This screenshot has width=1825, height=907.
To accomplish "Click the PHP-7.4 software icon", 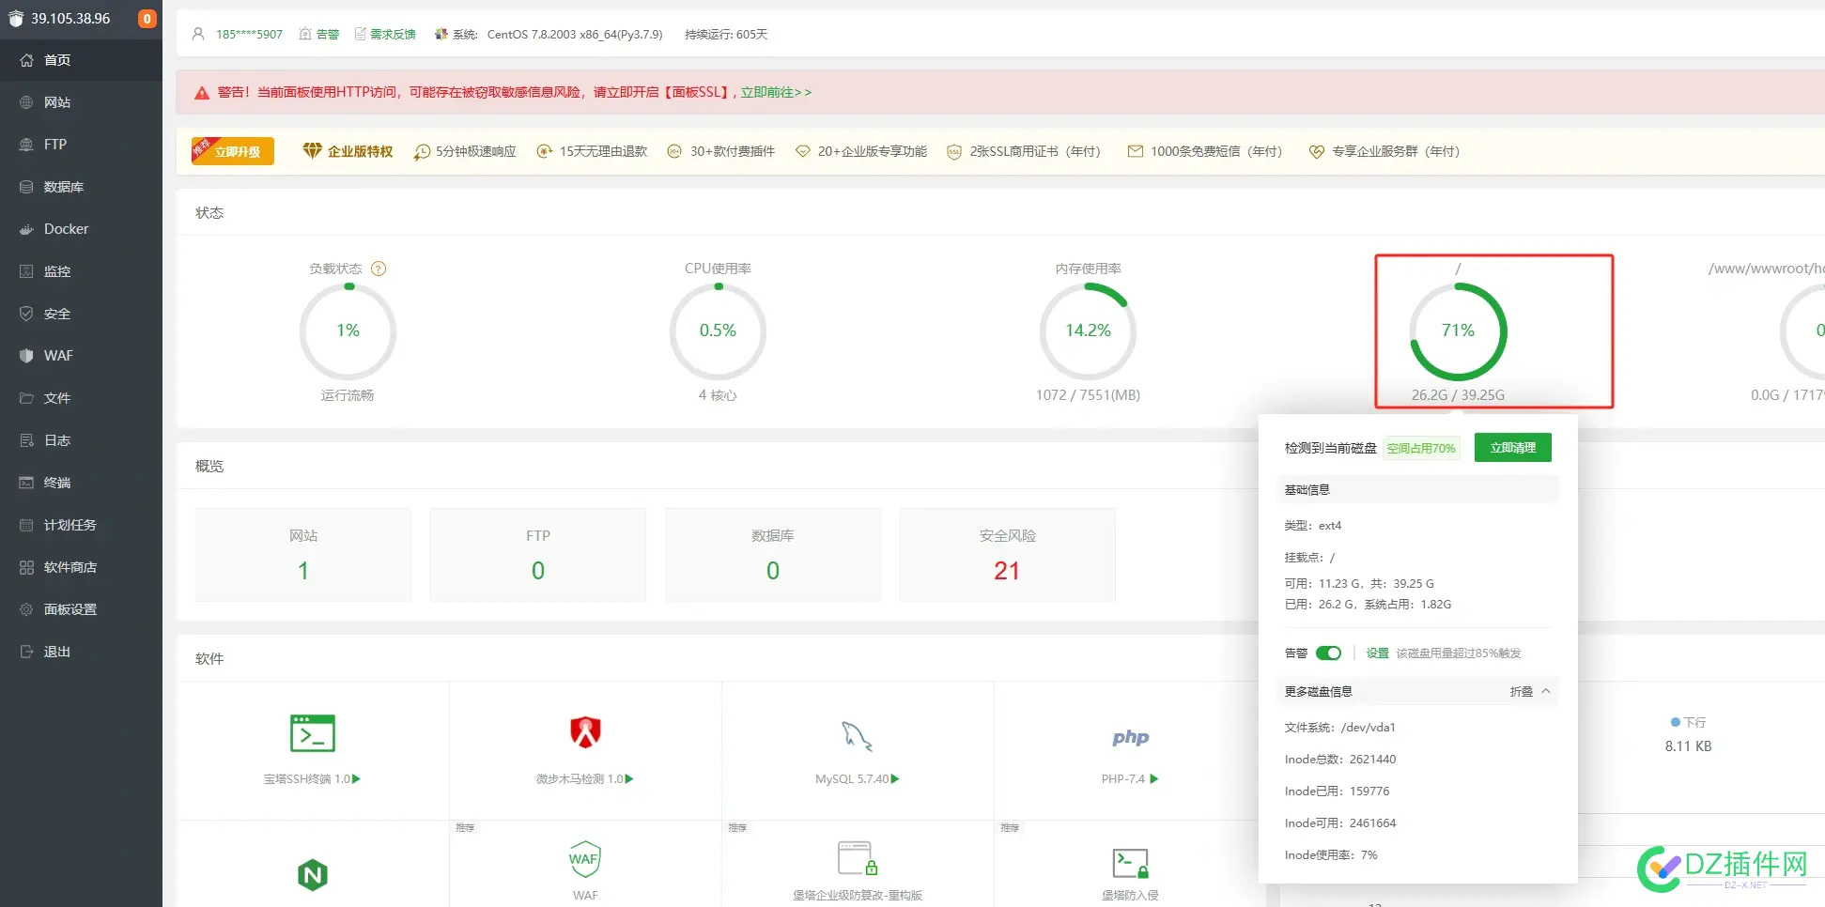I will pyautogui.click(x=1130, y=738).
